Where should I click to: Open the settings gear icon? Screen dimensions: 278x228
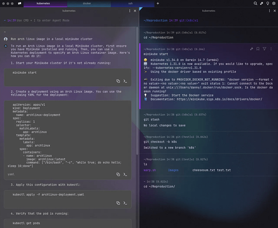(x=274, y=3)
